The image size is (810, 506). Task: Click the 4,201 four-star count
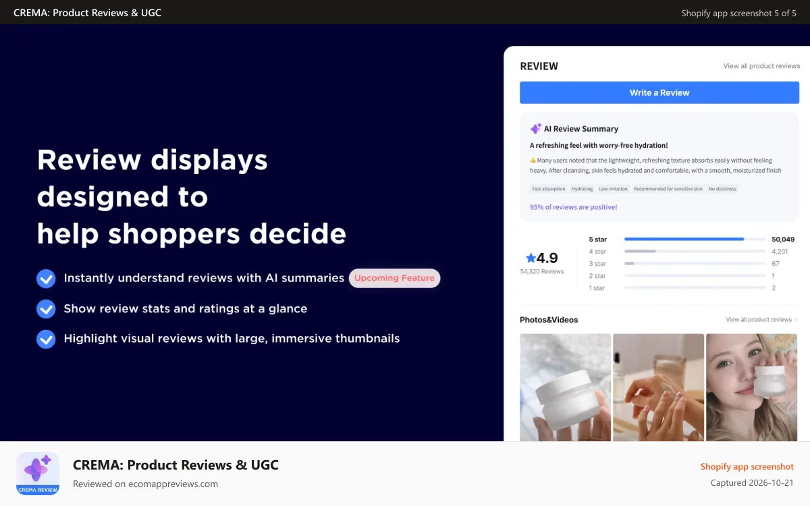tap(780, 252)
